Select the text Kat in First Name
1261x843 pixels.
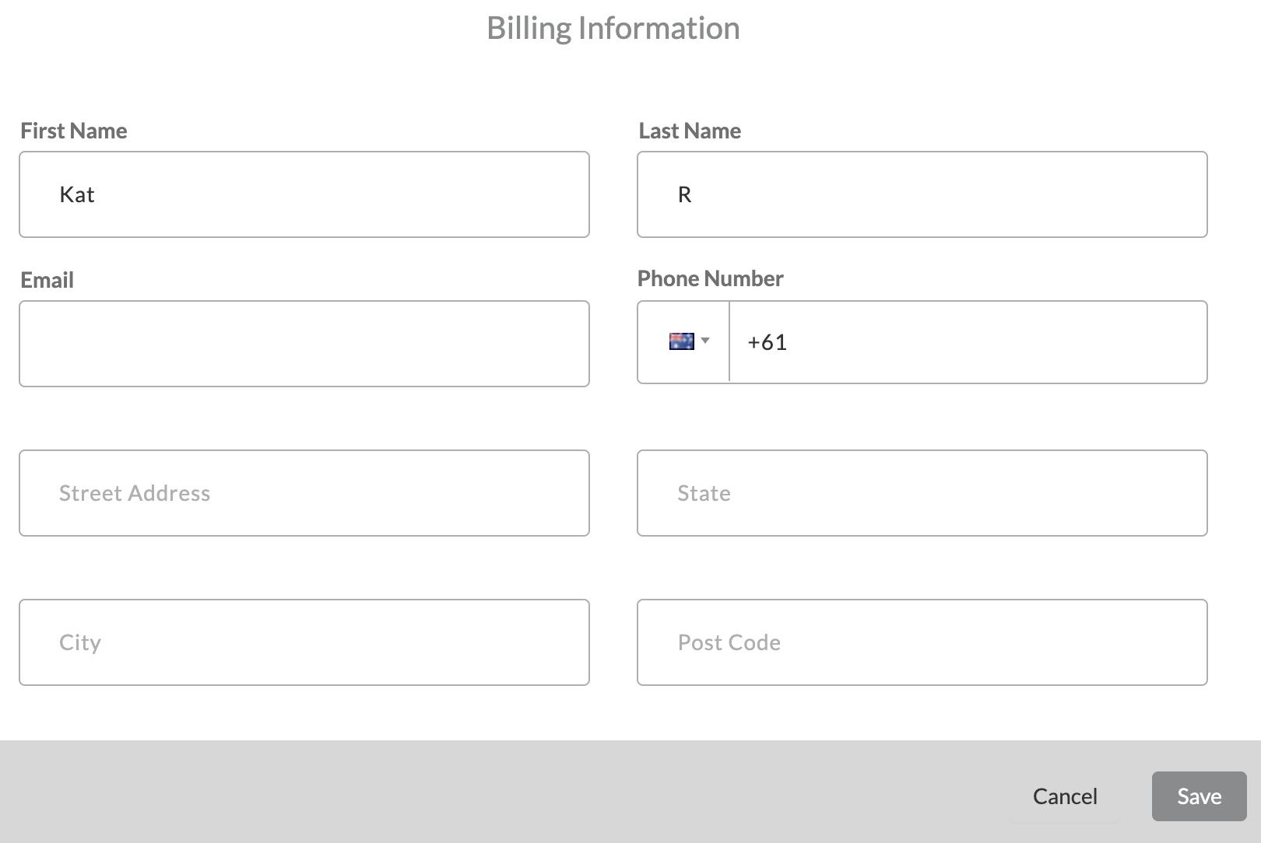click(76, 194)
